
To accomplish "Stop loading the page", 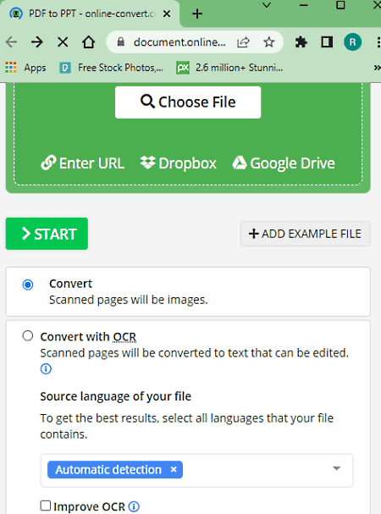I will (63, 42).
